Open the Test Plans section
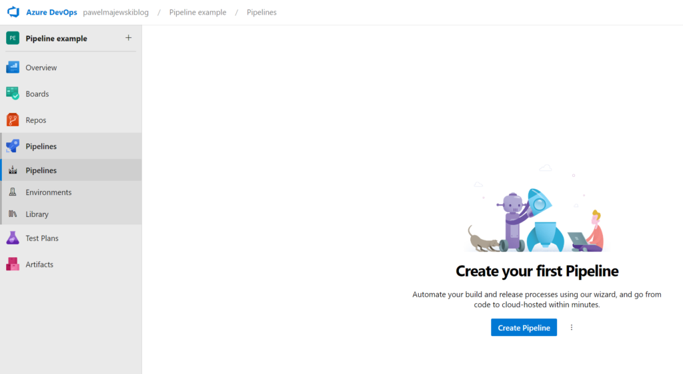 (71, 238)
